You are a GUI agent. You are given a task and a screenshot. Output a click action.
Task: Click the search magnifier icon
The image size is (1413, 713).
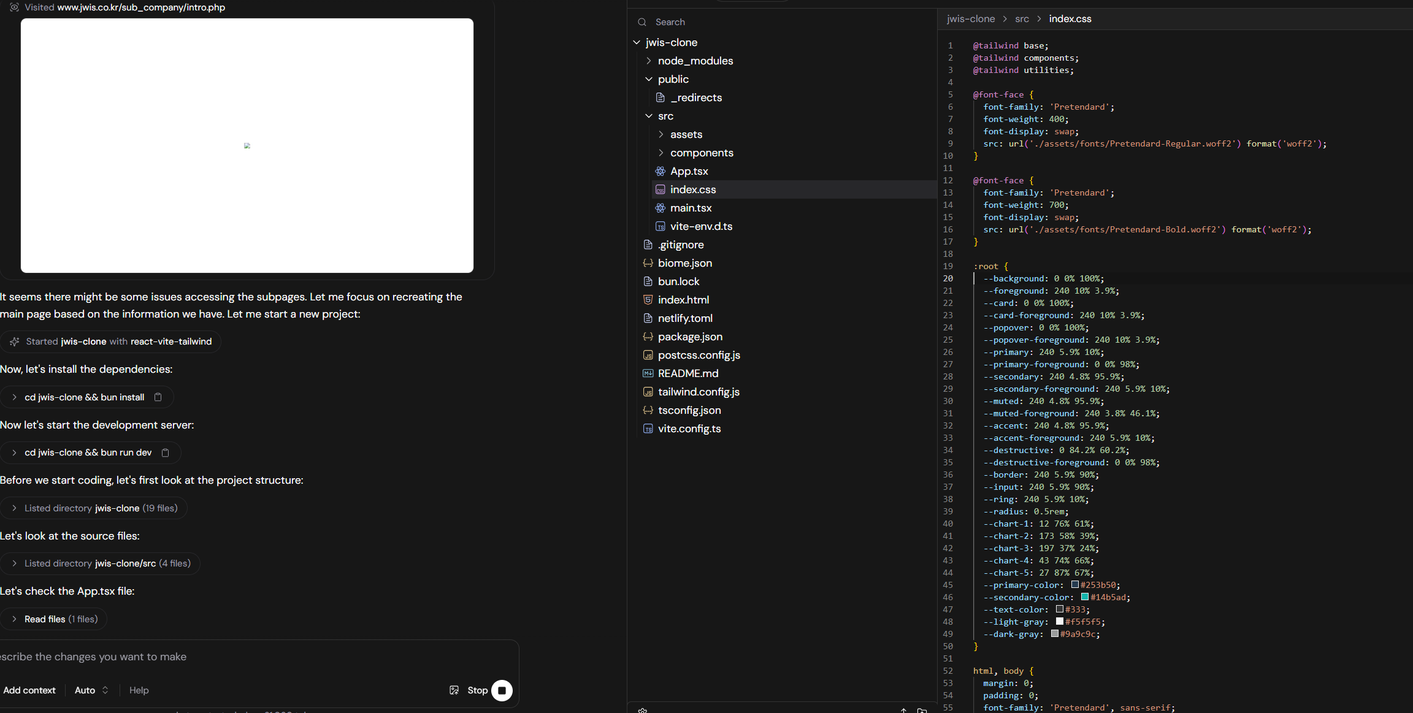click(x=642, y=22)
